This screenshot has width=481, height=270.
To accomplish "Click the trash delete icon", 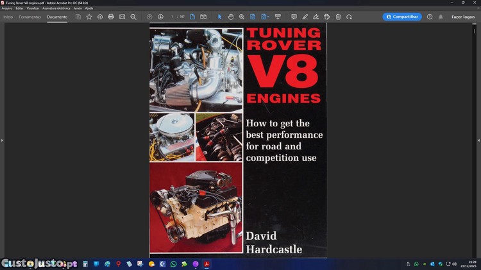I will click(x=338, y=17).
